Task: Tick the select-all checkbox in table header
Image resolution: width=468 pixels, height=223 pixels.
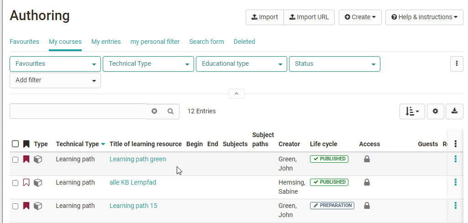Action: 15,144
